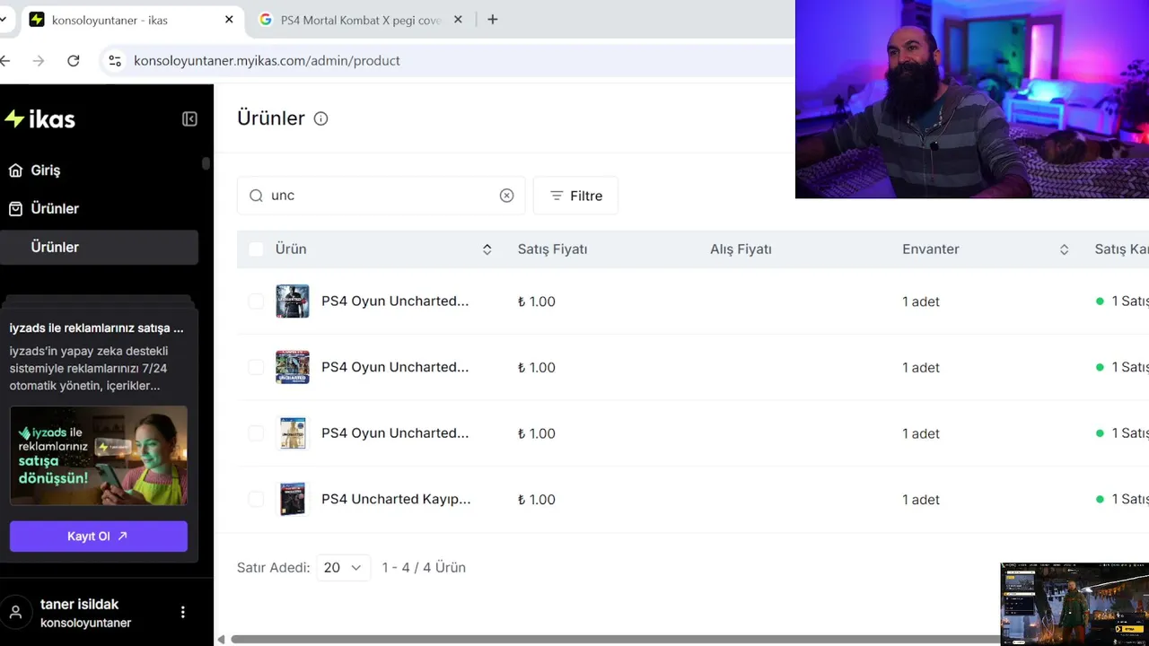Check the first PS4 Oyun Uncharted row
The height and width of the screenshot is (646, 1149).
tap(256, 301)
